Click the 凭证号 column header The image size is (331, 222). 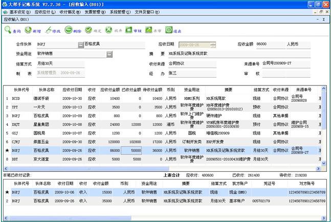click(x=270, y=184)
